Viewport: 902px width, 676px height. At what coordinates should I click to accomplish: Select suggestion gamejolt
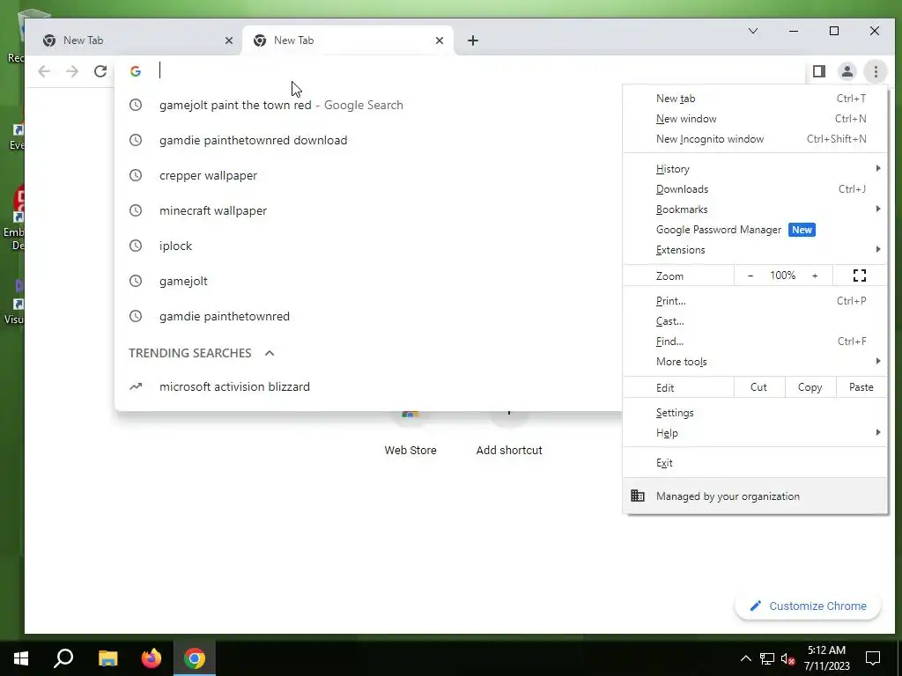(368, 281)
